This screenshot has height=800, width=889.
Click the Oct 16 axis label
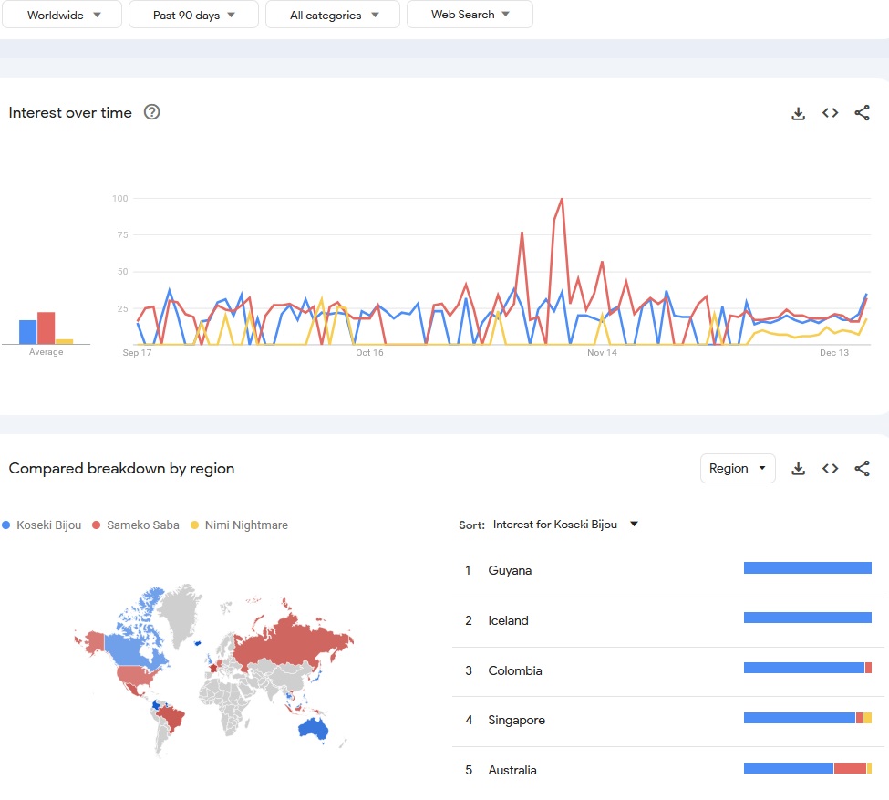[x=369, y=353]
